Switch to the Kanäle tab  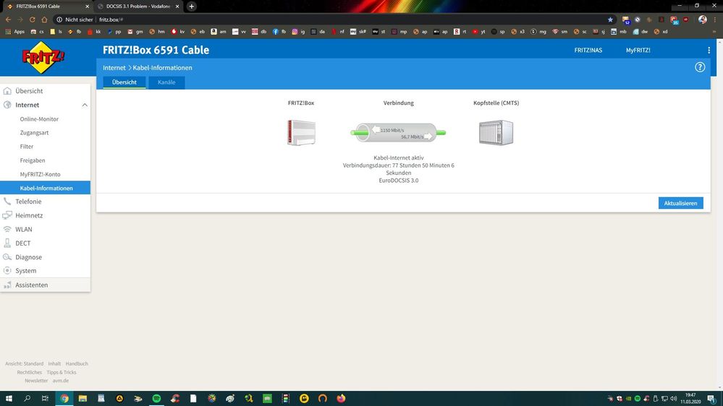click(x=166, y=82)
